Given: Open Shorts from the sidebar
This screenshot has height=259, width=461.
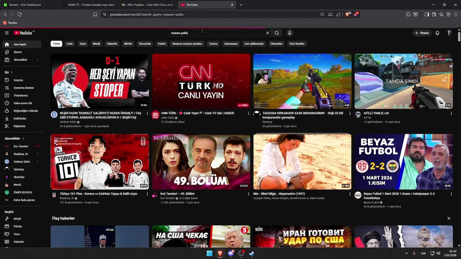Looking at the screenshot, I should point(22,52).
